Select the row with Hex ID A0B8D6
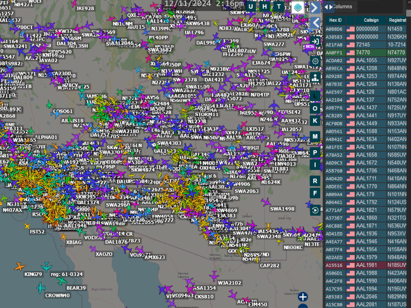 [x=366, y=29]
